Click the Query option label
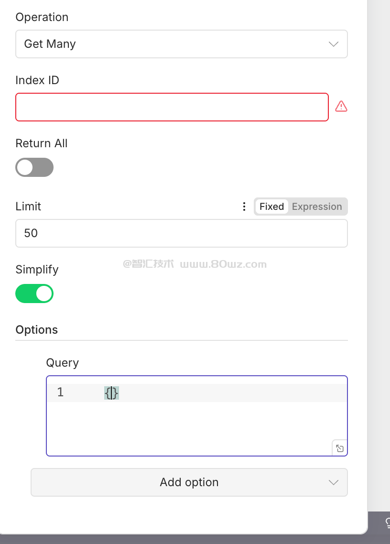 [x=63, y=363]
